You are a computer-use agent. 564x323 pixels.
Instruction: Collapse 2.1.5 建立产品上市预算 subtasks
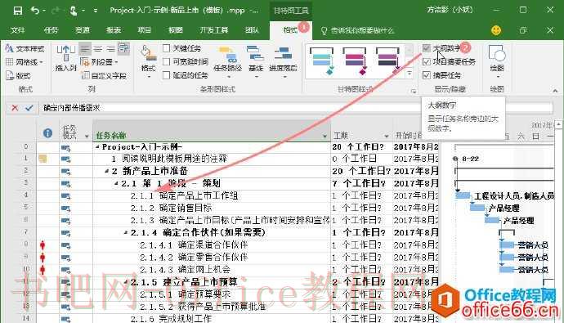coord(126,282)
